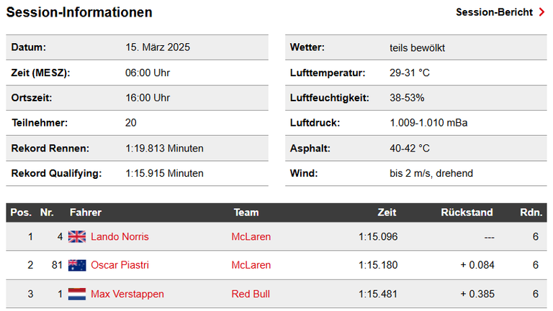Click the Rückstand column header

467,213
